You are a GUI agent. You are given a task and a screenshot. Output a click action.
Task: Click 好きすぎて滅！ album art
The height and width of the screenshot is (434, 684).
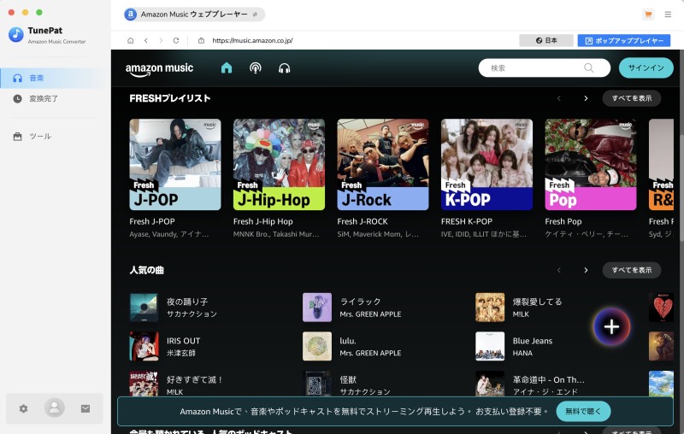point(144,384)
